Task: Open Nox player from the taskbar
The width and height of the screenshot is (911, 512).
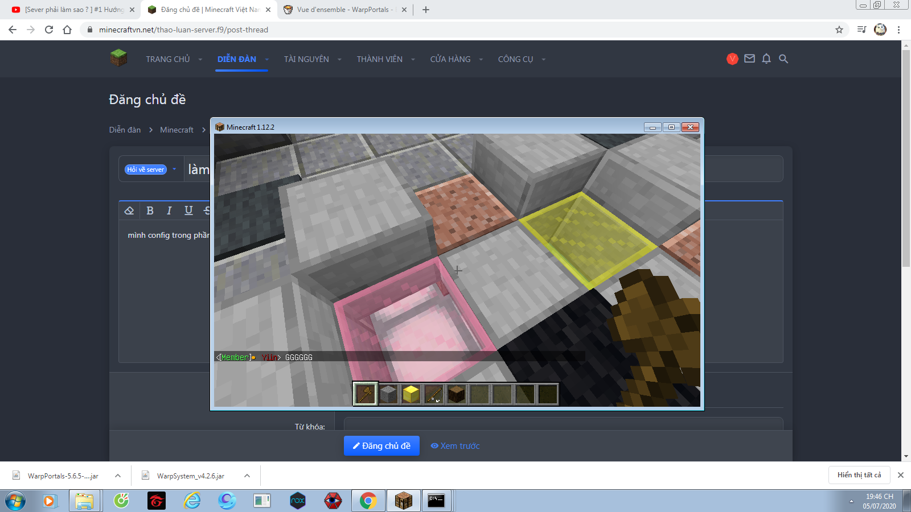Action: tap(298, 501)
